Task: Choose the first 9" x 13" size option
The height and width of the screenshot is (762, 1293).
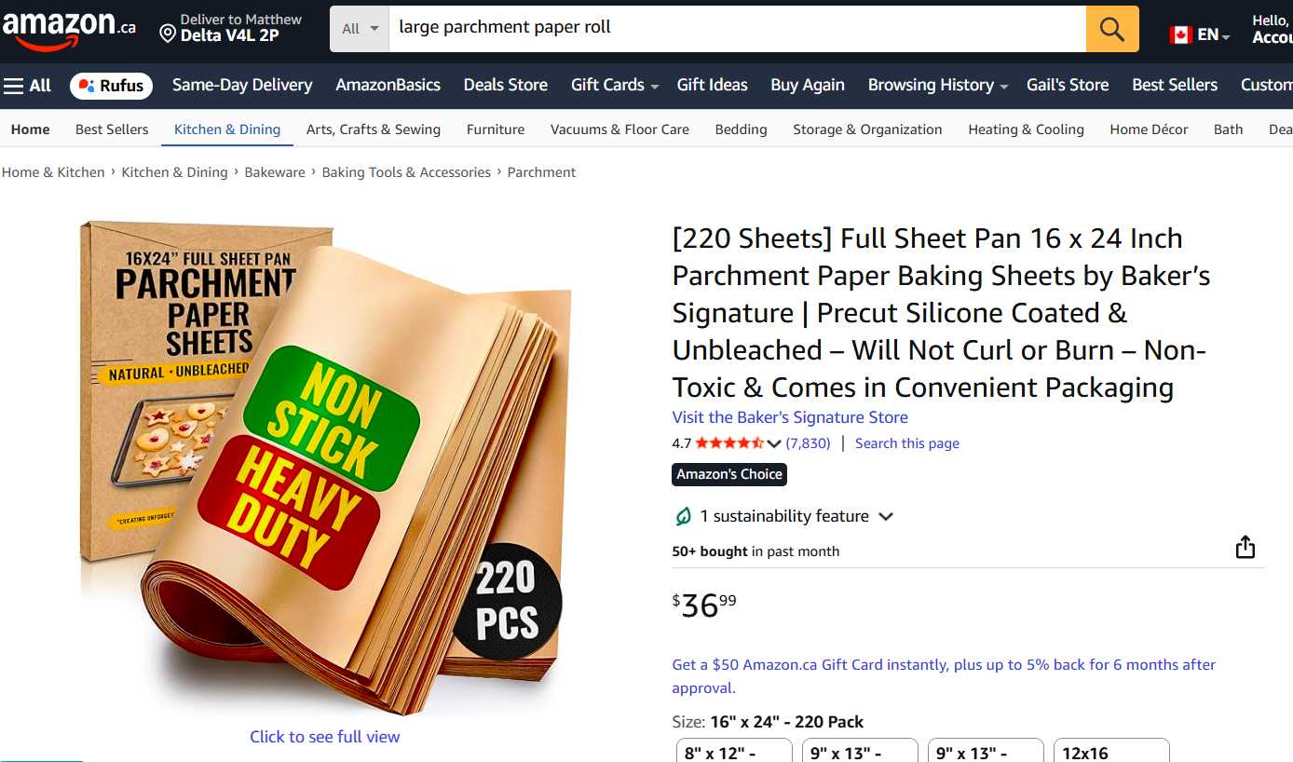Action: coord(860,751)
